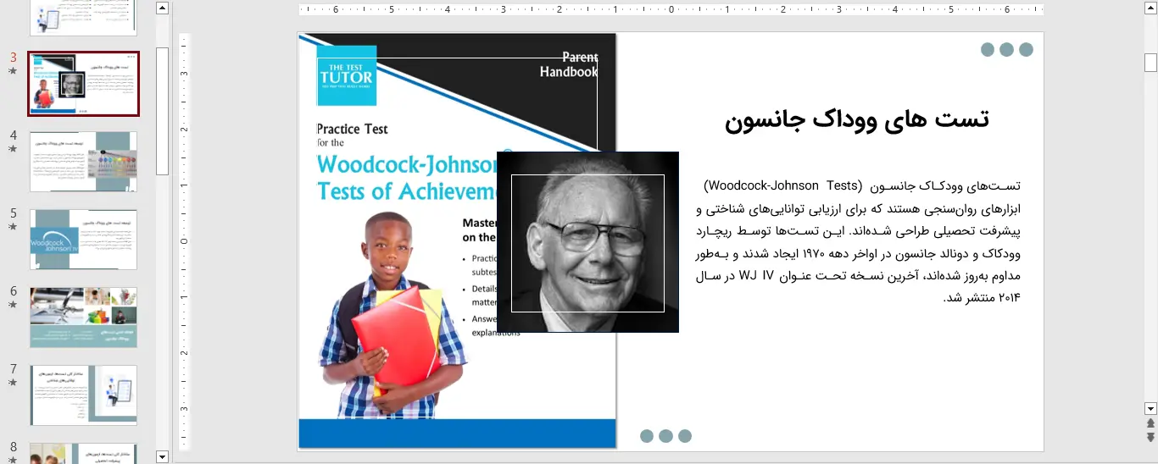Screen dimensions: 1158x464
Task: Click the main slide vertical scrollbar thumb
Action: tap(1150, 63)
